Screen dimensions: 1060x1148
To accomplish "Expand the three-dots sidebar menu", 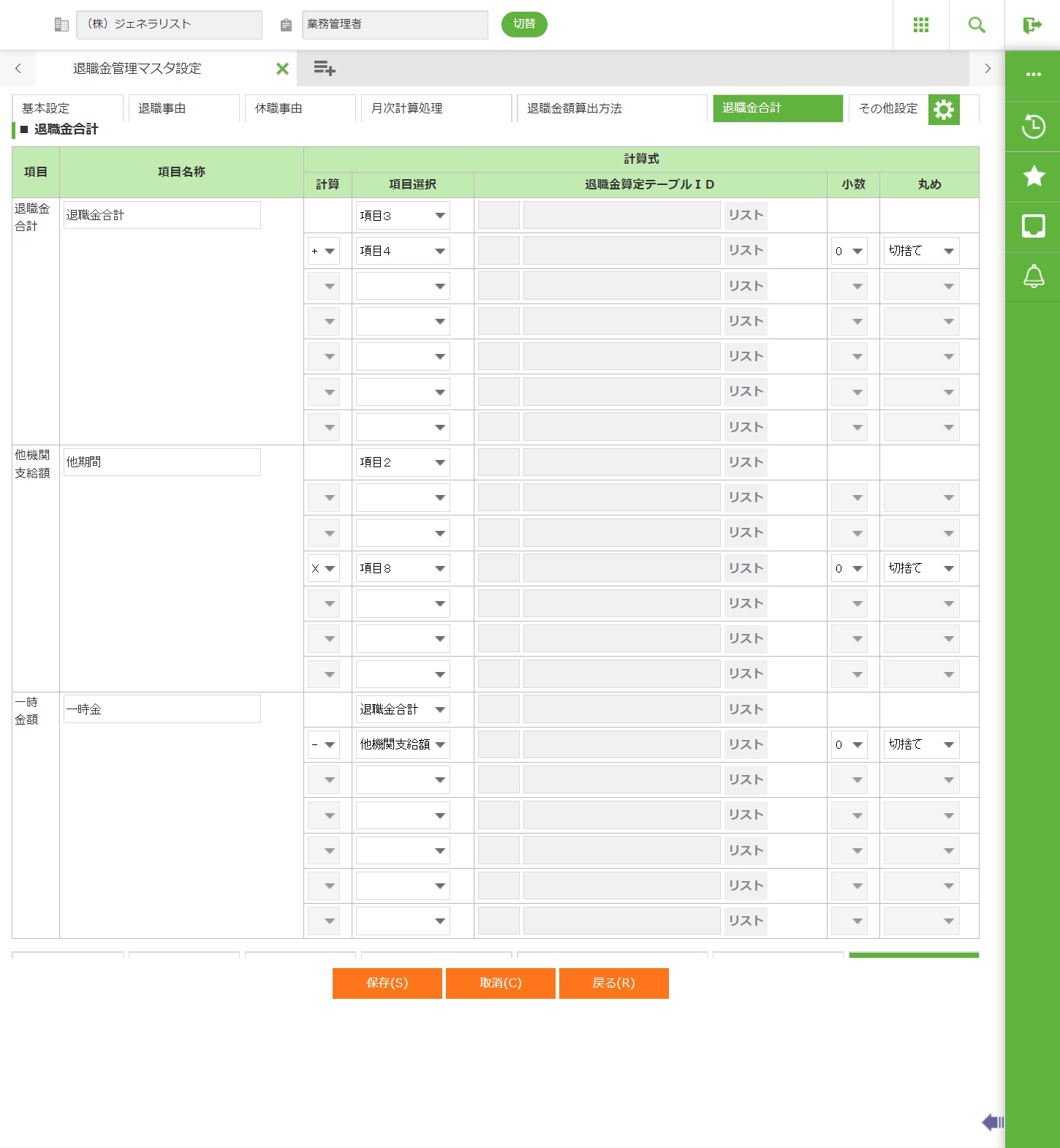I will pos(1033,75).
